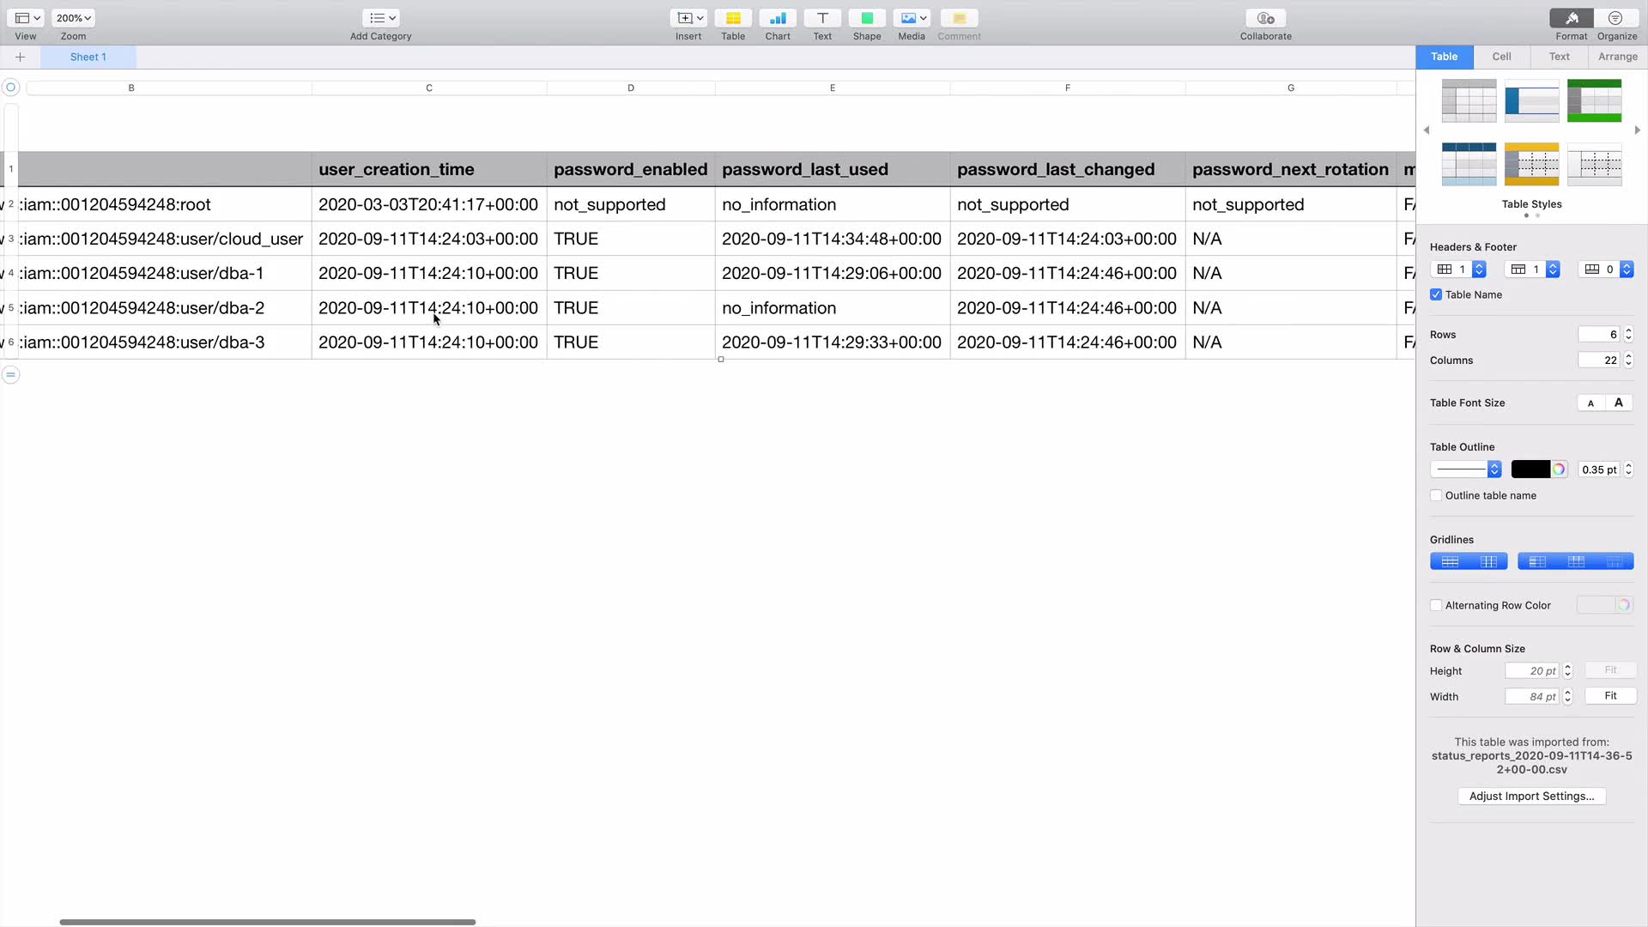
Task: Click the Table toolbar icon
Action: [x=733, y=19]
